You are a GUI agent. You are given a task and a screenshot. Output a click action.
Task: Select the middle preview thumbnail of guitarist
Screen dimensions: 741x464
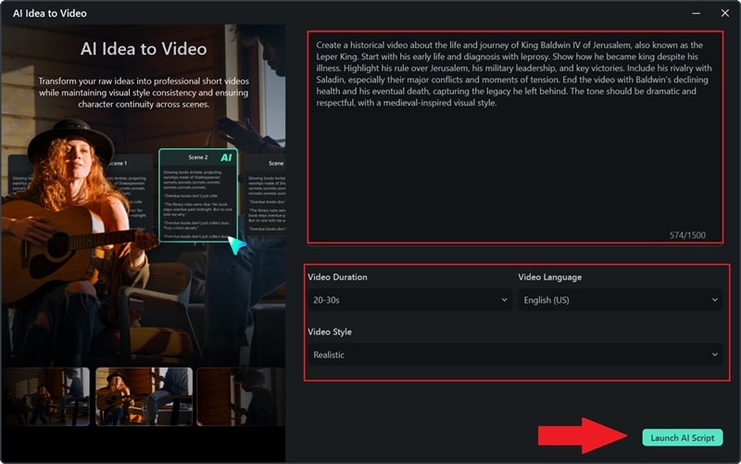[144, 397]
